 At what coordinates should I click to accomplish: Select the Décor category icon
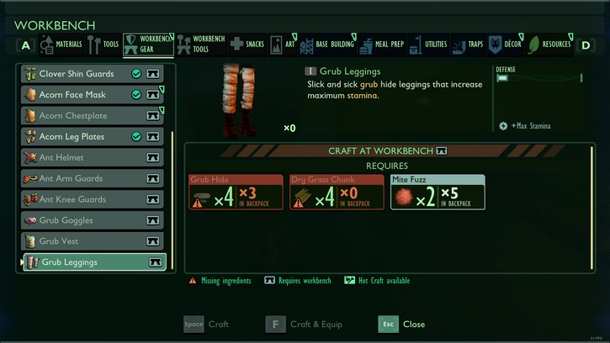pos(496,45)
